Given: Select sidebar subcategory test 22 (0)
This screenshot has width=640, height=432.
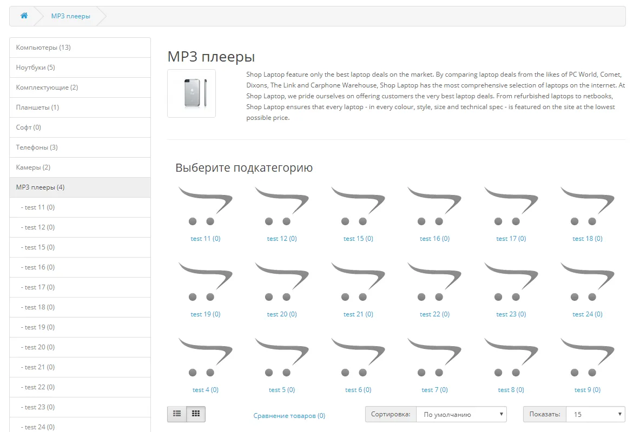Looking at the screenshot, I should (x=80, y=387).
